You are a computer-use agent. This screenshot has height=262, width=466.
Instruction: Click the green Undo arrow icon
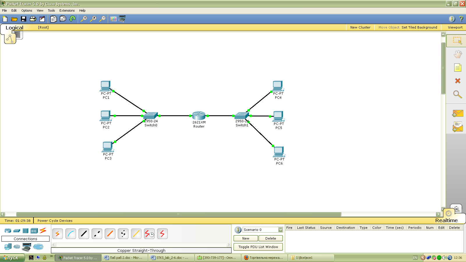tap(73, 19)
